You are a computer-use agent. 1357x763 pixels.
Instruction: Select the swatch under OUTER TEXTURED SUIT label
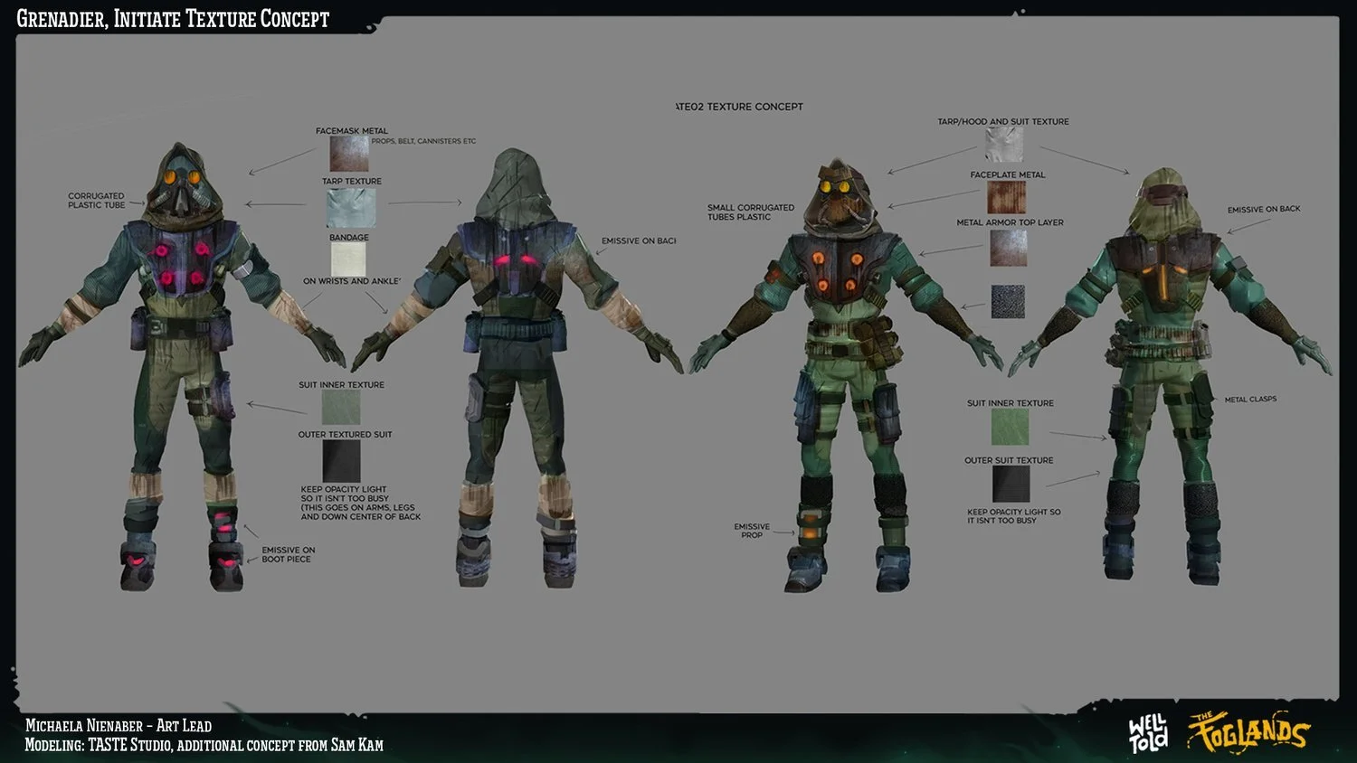[x=342, y=461]
